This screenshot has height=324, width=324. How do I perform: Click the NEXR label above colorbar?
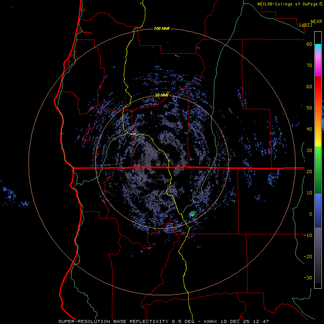[x=316, y=22]
